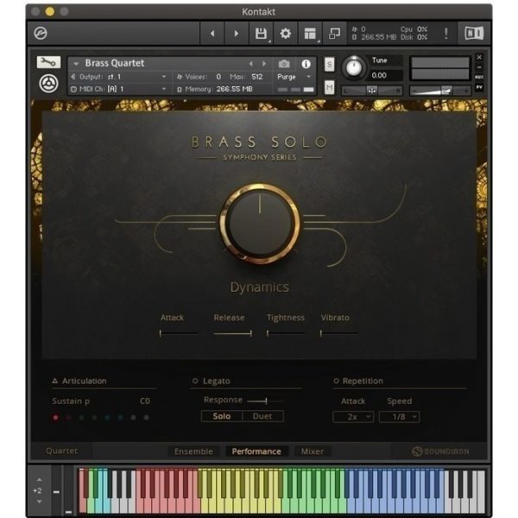Click the Memory 266.55 MB readout

[x=215, y=89]
